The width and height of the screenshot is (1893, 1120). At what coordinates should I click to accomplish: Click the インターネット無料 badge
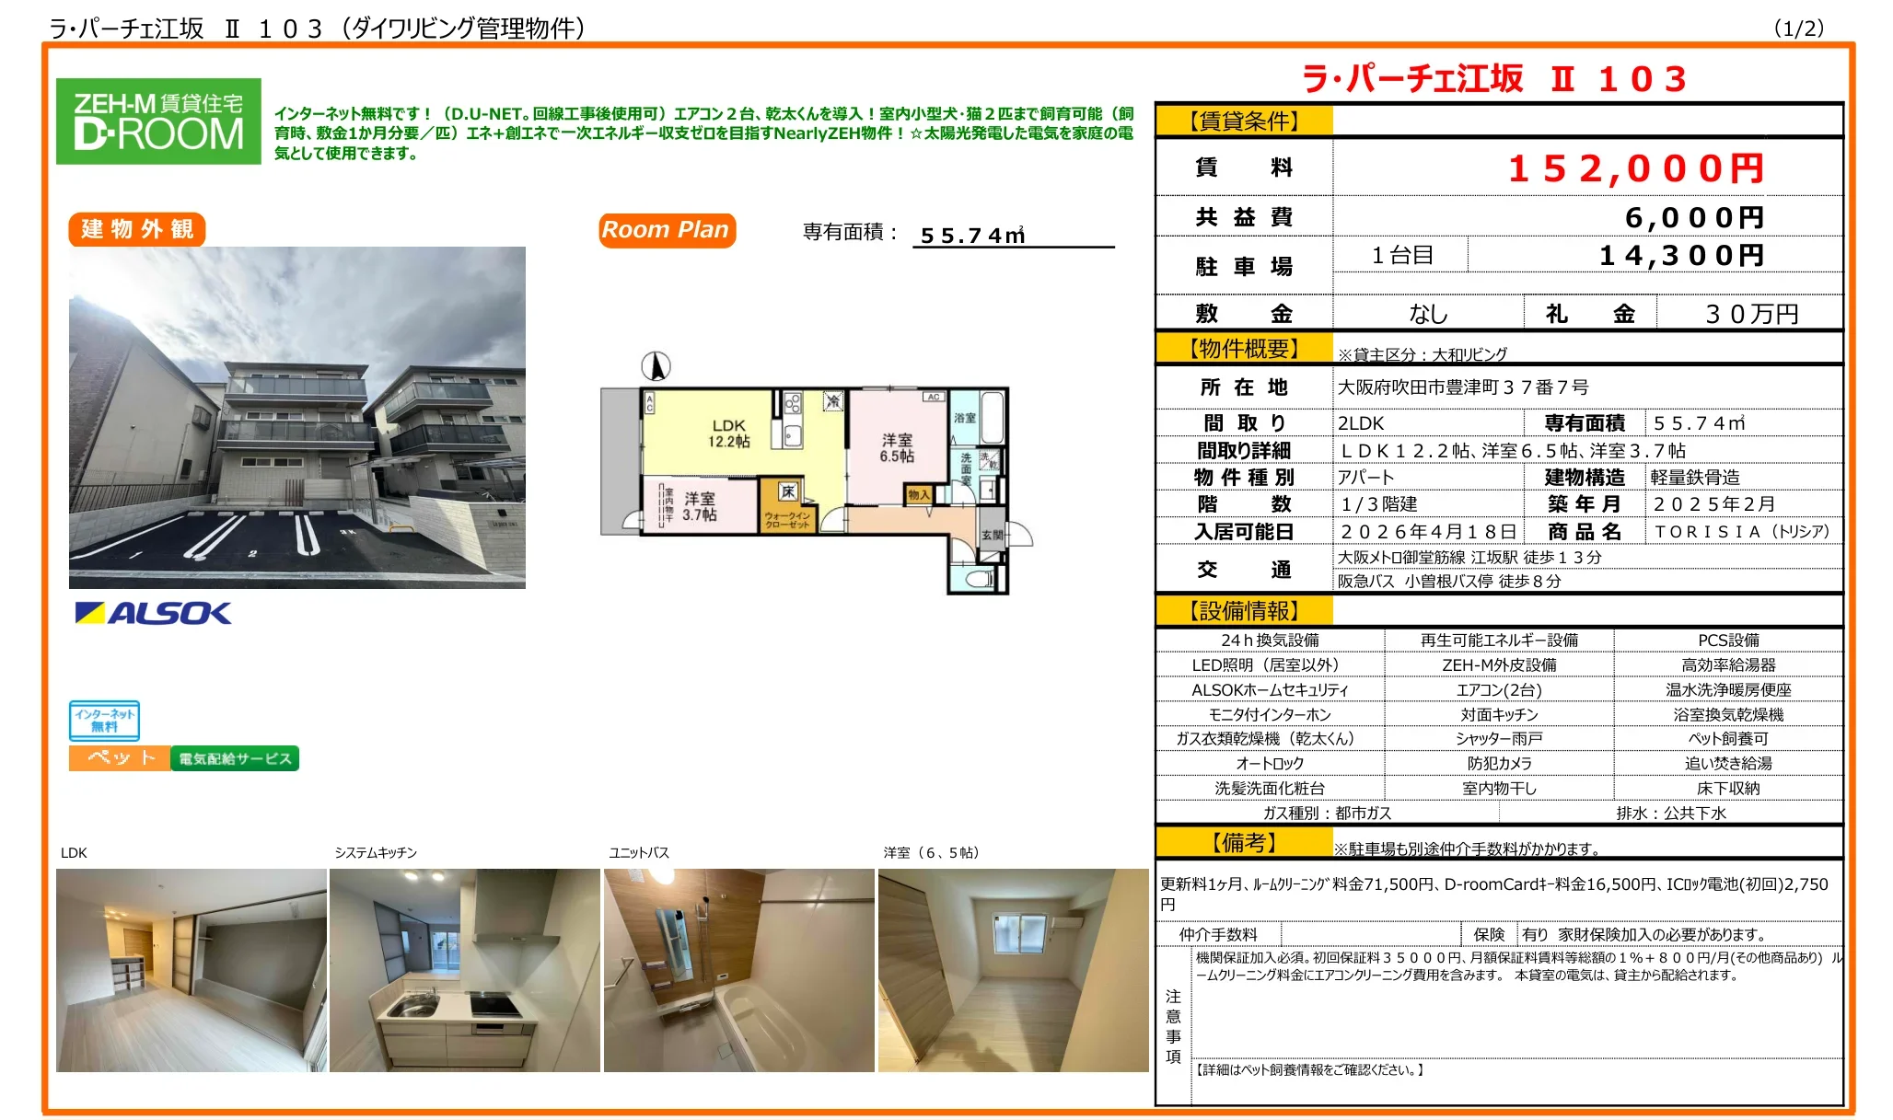coord(104,721)
